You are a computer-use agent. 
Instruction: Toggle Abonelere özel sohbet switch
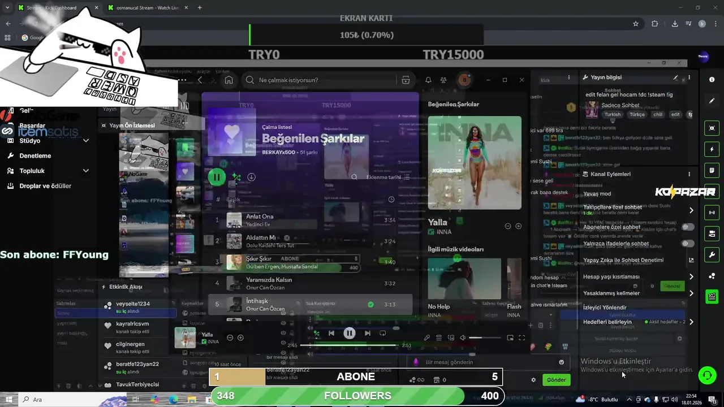tap(688, 227)
